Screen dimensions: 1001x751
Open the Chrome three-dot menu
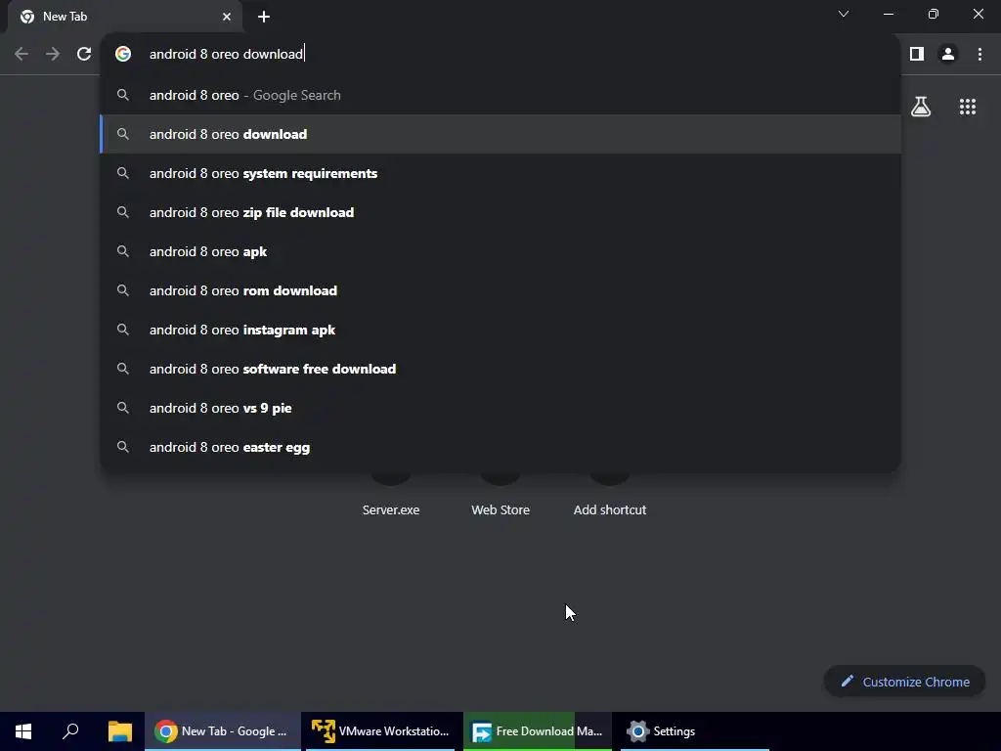pyautogui.click(x=979, y=54)
